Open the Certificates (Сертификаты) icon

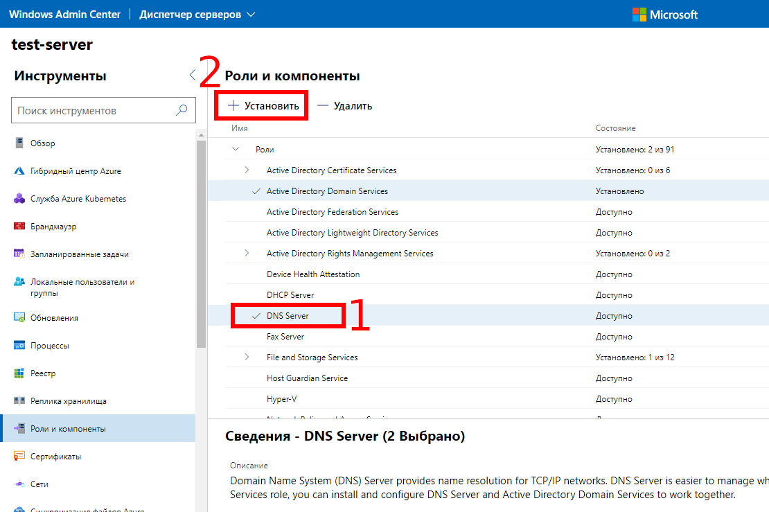click(19, 457)
